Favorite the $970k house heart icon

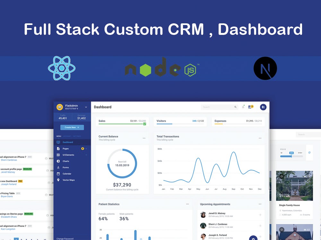[x=282, y=176]
